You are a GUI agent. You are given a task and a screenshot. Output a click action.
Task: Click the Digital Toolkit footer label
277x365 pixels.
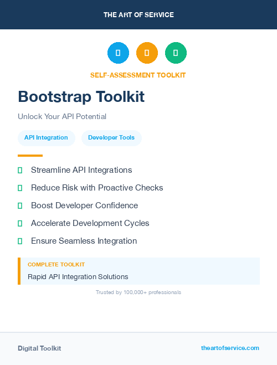[39, 348]
